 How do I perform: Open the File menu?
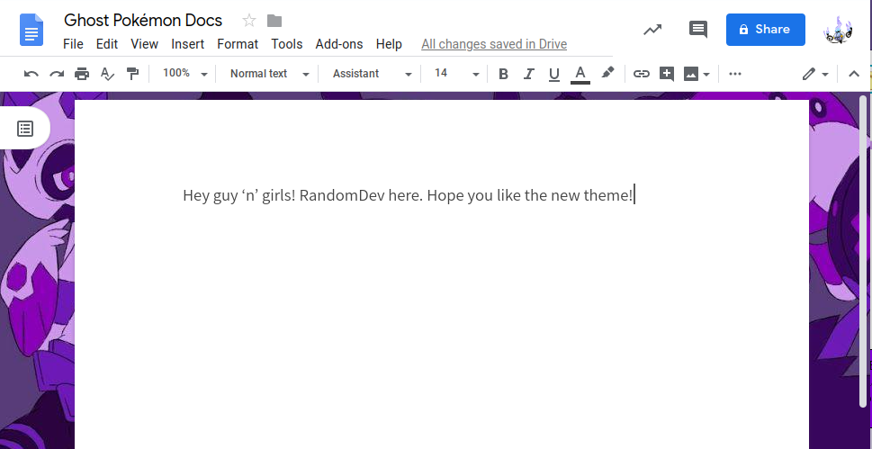pyautogui.click(x=73, y=44)
